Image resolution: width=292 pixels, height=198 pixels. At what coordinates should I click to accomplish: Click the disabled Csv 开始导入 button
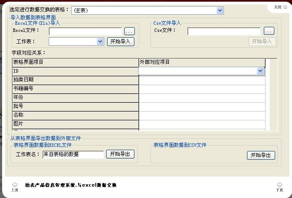[x=262, y=42]
